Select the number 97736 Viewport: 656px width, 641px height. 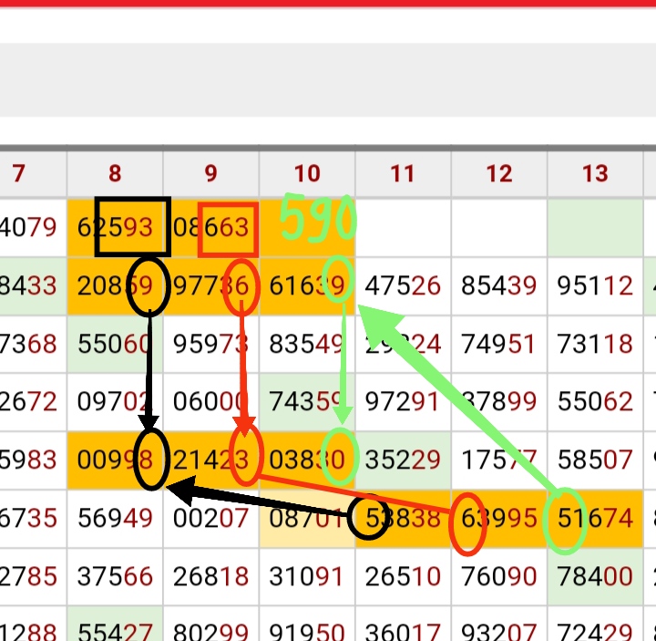coord(210,286)
